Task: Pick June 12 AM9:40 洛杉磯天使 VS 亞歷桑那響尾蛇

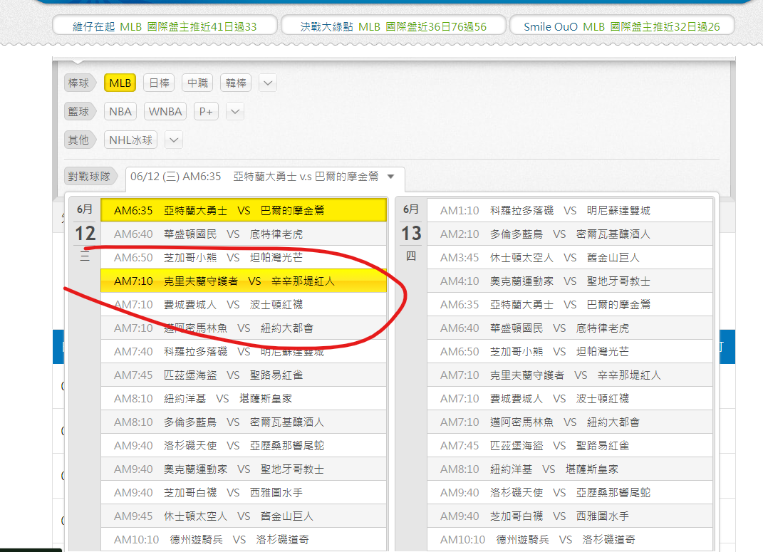Action: coord(244,445)
